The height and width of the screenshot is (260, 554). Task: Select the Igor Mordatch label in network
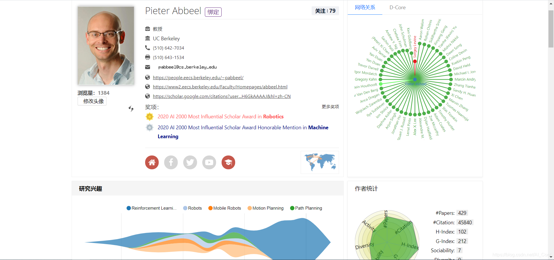(366, 73)
